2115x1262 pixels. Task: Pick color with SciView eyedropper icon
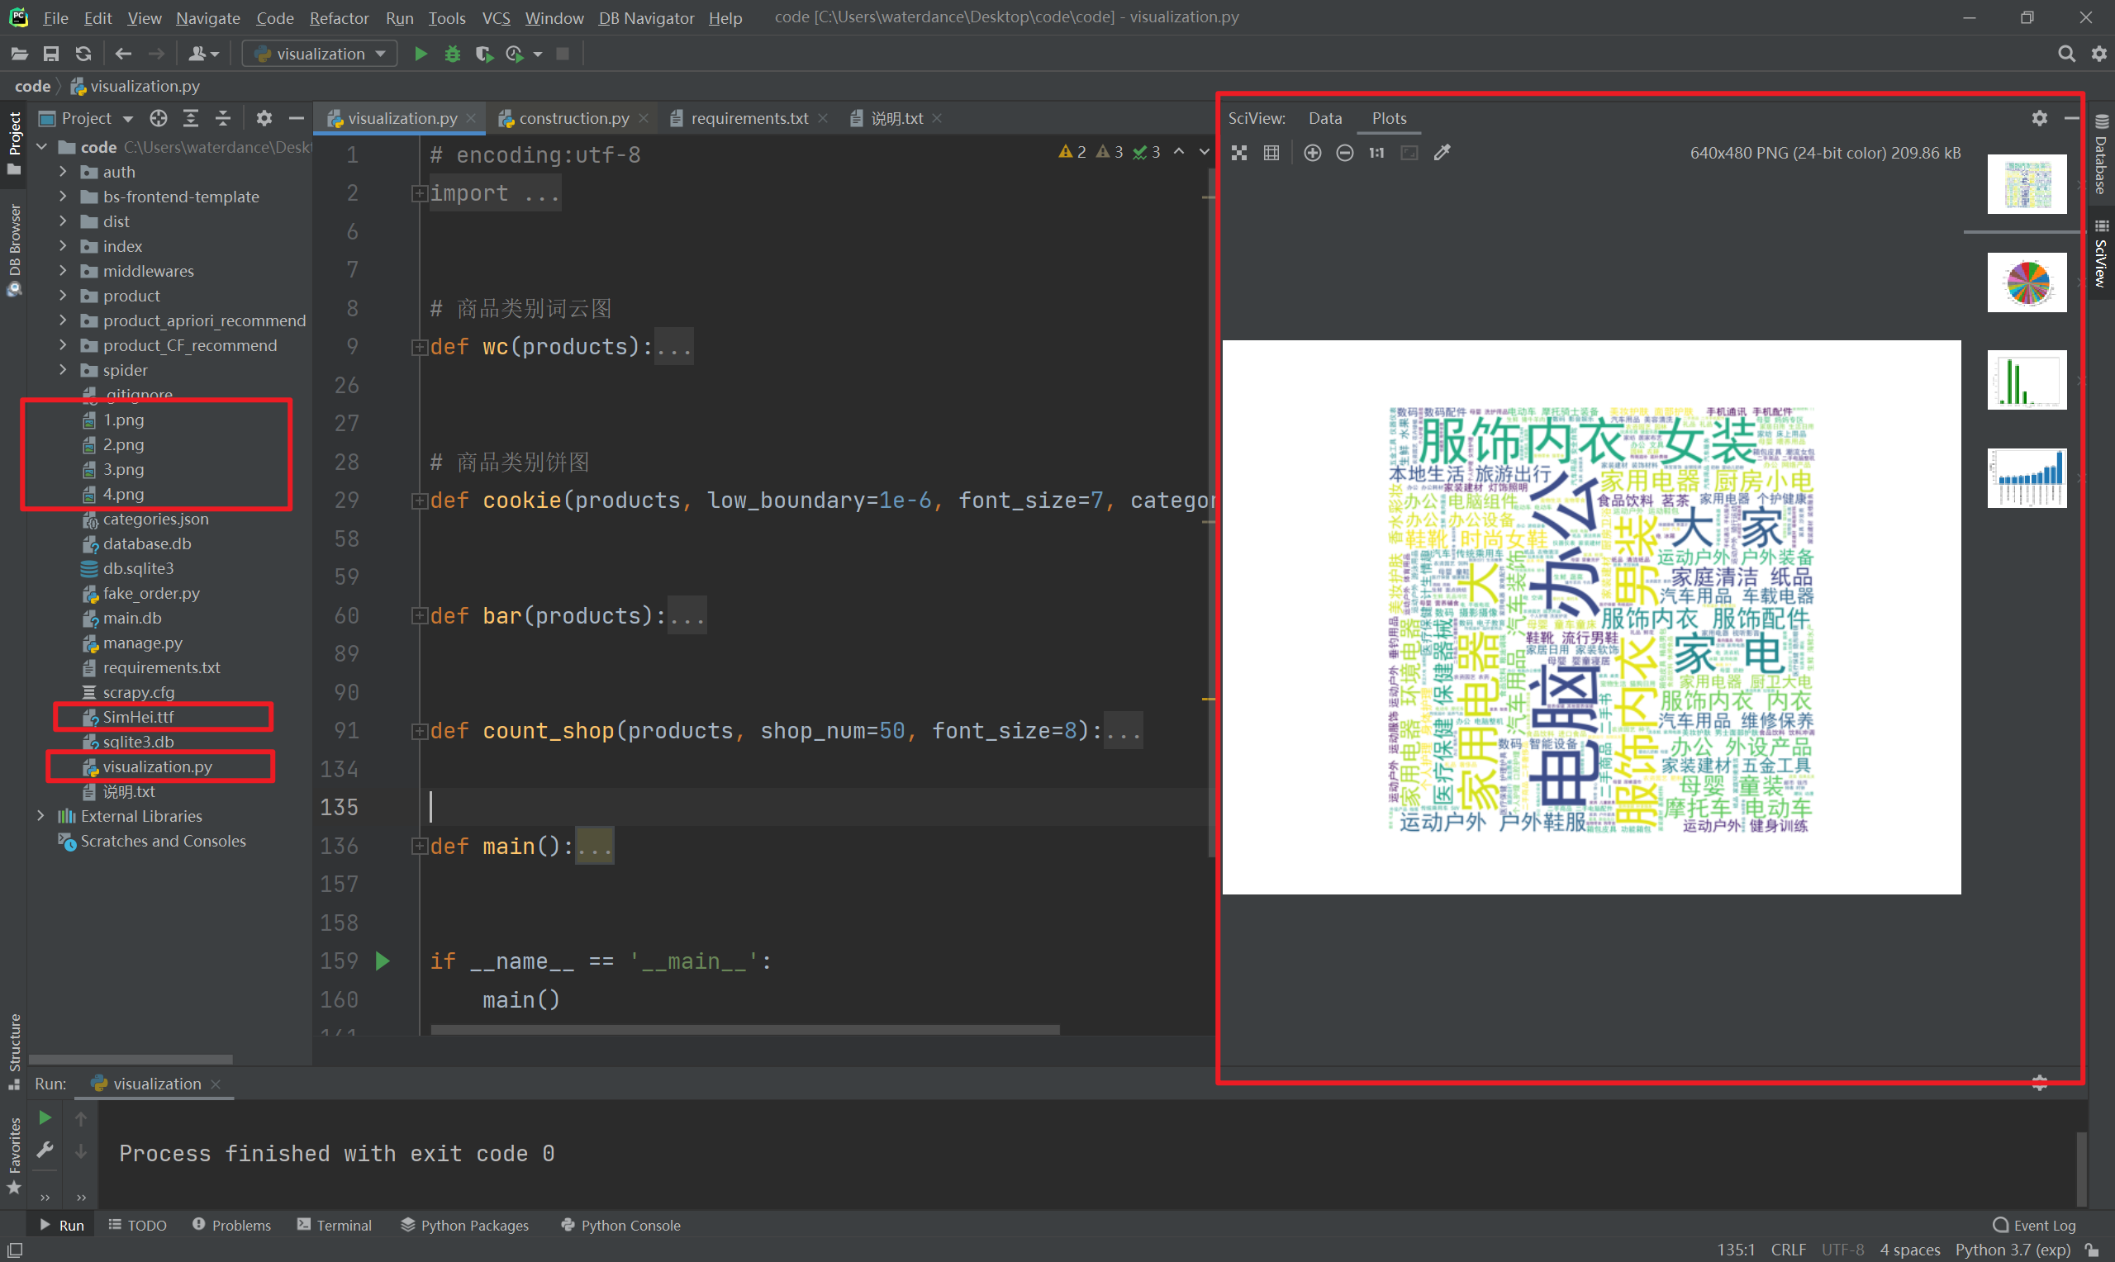coord(1442,153)
